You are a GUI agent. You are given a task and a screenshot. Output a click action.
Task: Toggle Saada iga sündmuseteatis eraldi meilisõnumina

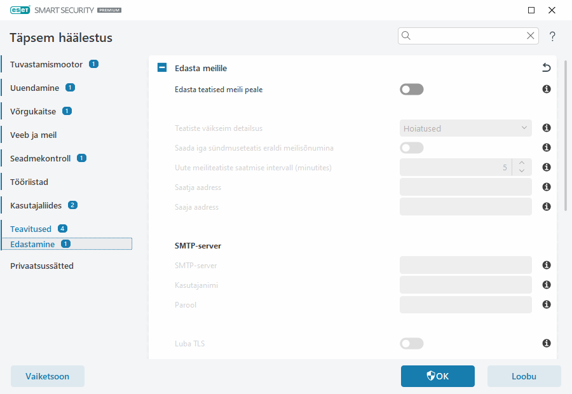point(411,148)
